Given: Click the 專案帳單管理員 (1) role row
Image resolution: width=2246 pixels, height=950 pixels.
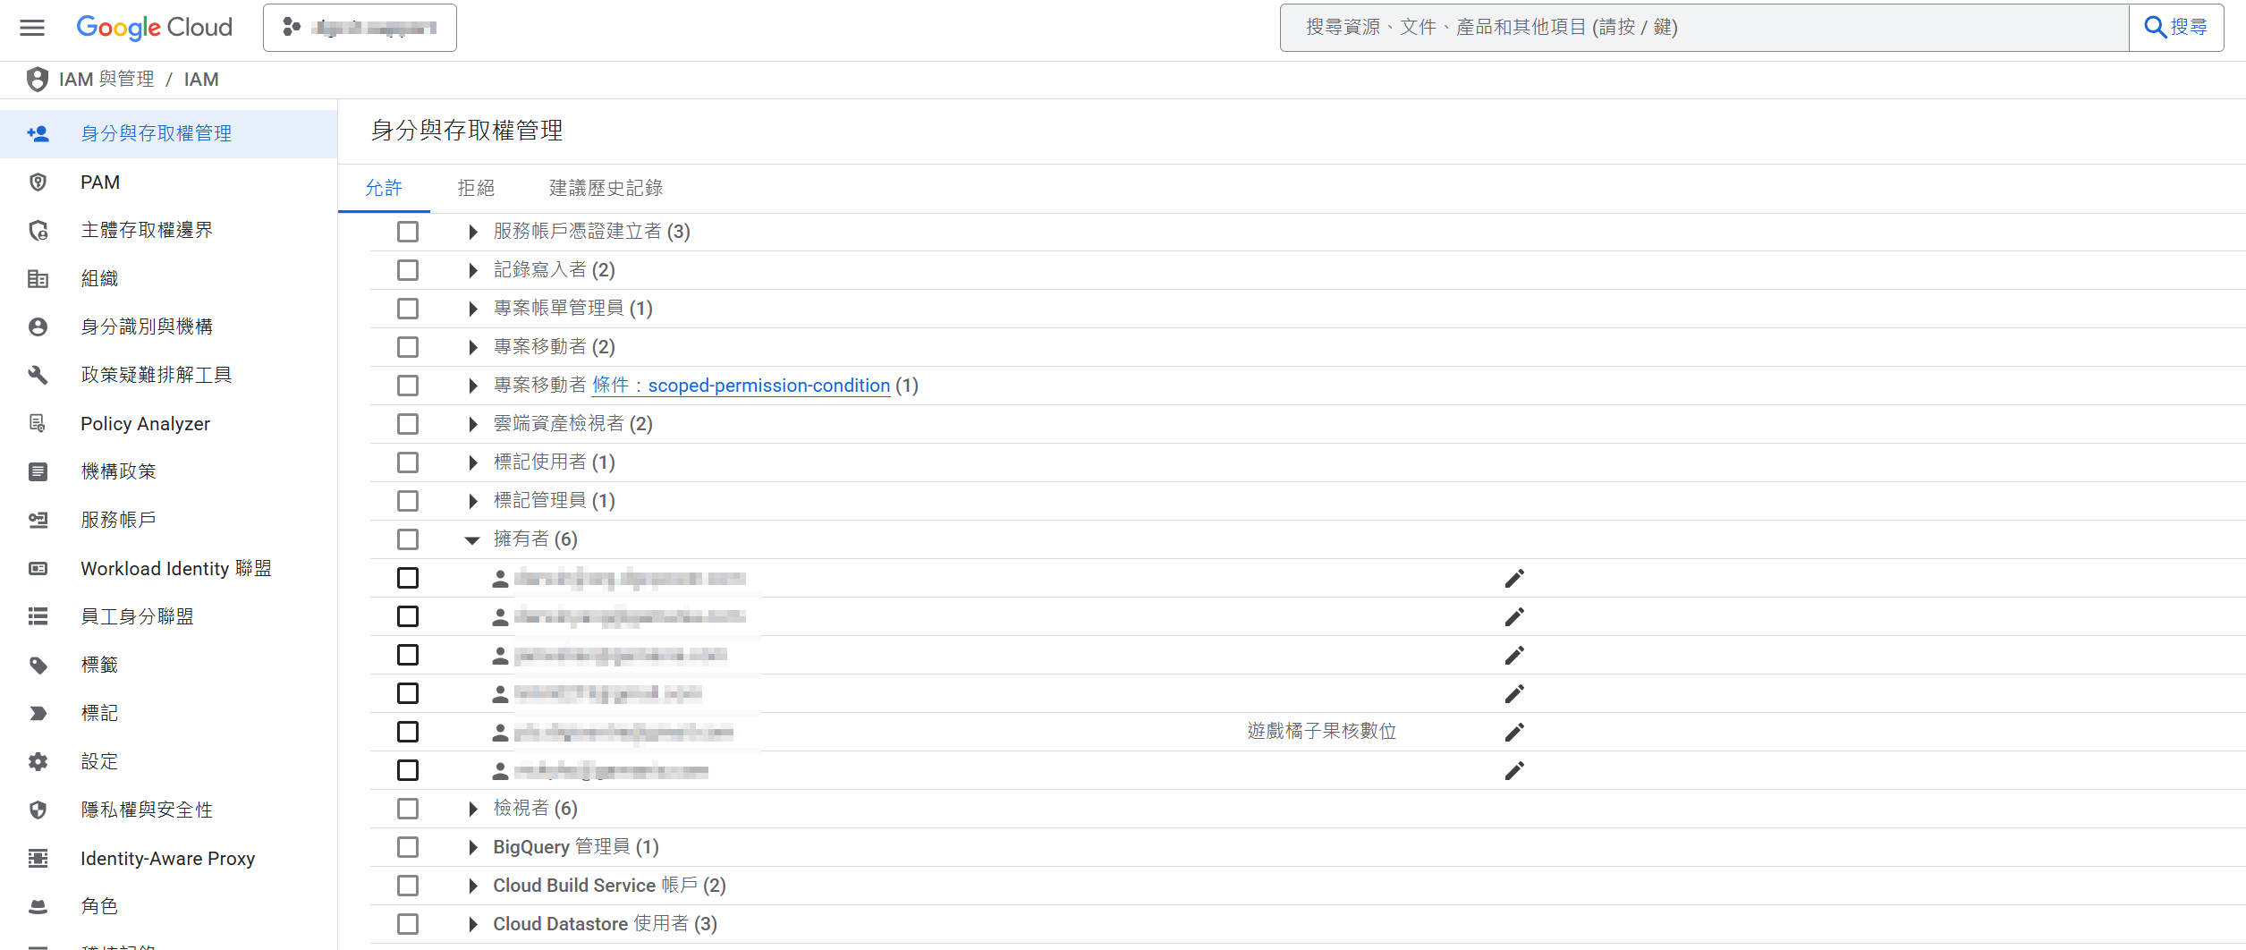Looking at the screenshot, I should [1308, 309].
